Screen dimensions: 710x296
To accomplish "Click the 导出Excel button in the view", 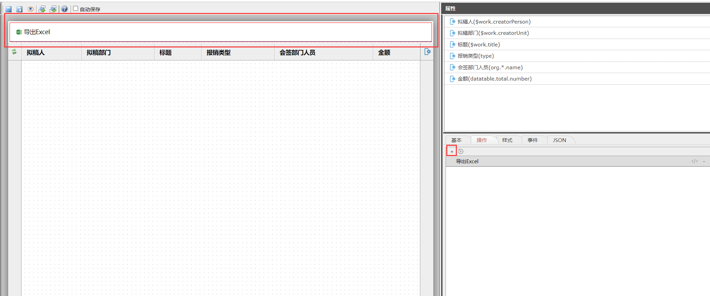I will [x=33, y=32].
